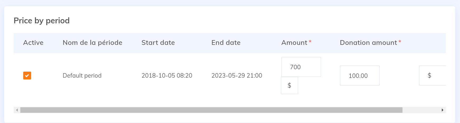Select the Nom de la période column header

92,43
